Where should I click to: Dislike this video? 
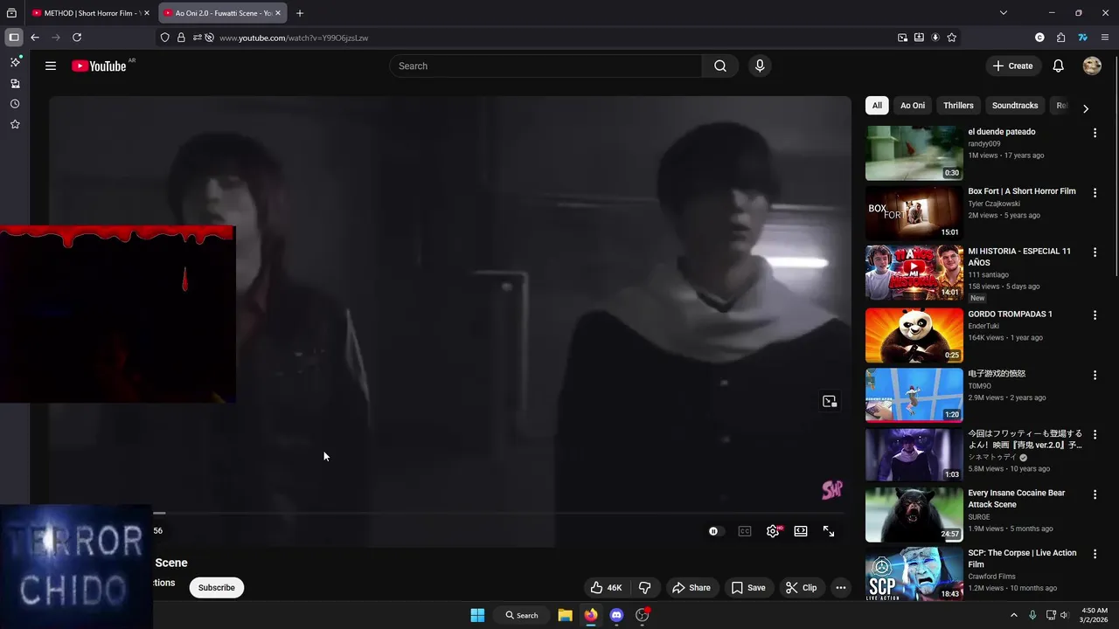645,588
